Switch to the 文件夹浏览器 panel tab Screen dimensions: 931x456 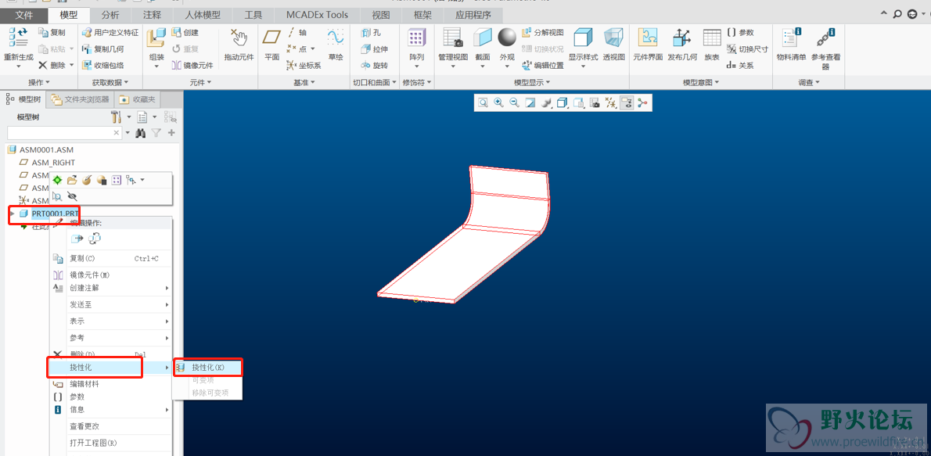[x=81, y=99]
